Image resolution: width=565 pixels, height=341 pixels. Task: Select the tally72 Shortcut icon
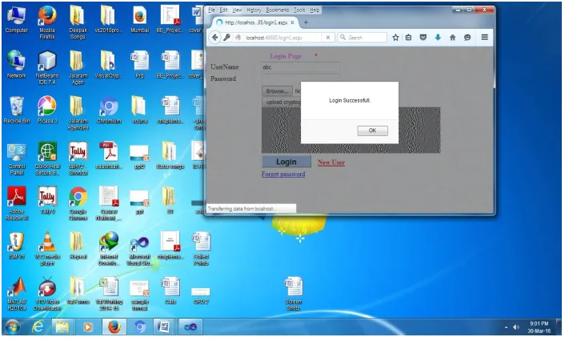point(78,159)
